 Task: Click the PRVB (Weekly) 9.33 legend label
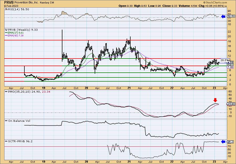pyautogui.click(x=23, y=30)
